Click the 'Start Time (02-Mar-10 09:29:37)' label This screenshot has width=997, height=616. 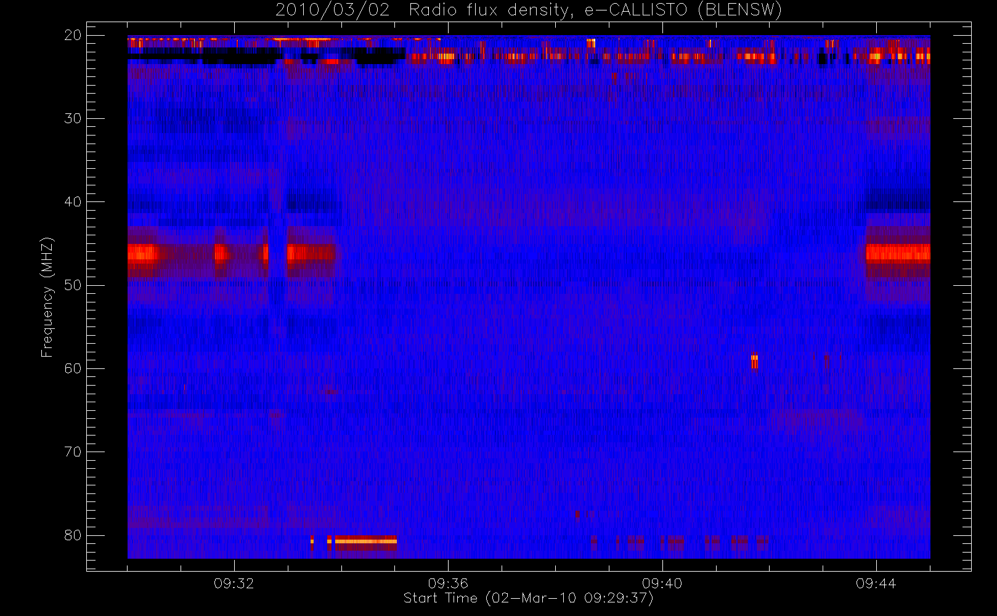(528, 598)
